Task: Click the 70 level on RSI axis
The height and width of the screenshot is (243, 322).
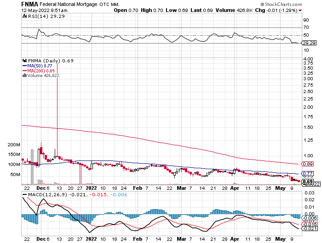Action: [x=306, y=28]
